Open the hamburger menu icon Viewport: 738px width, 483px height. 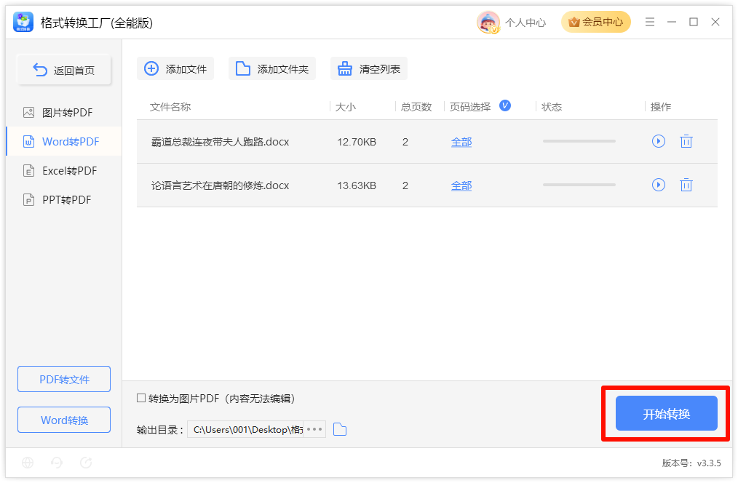tap(649, 22)
